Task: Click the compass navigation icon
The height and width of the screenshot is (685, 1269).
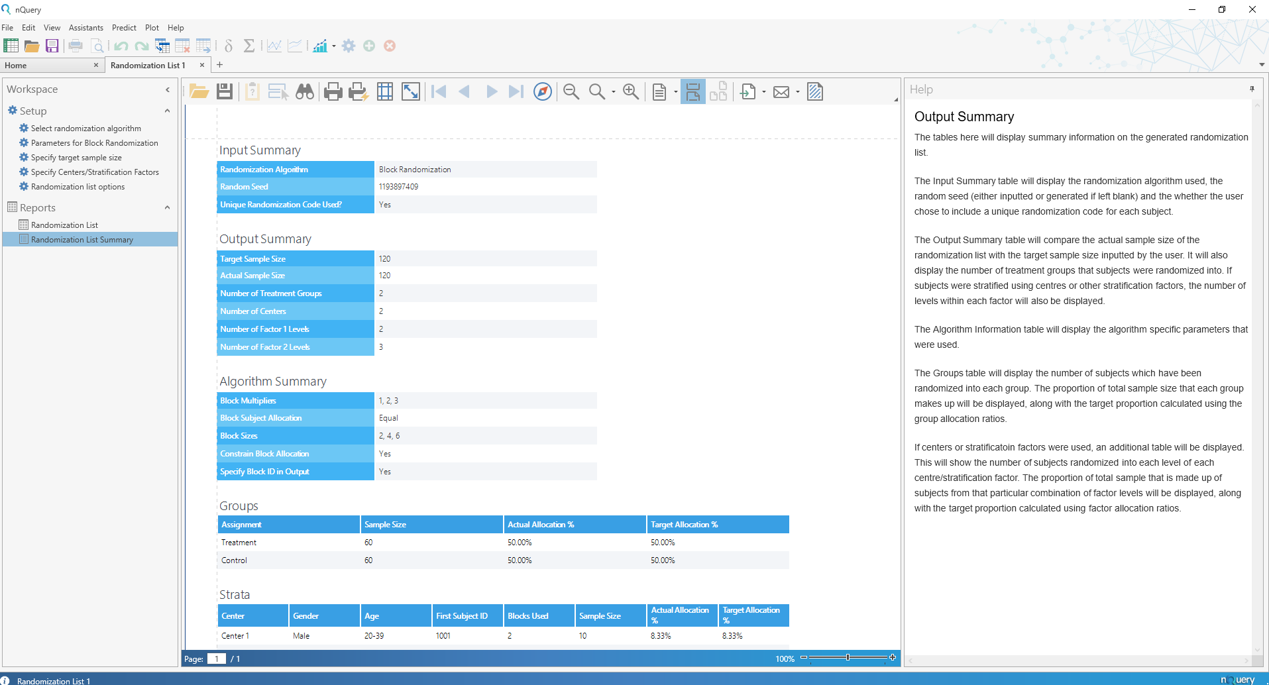Action: coord(542,91)
